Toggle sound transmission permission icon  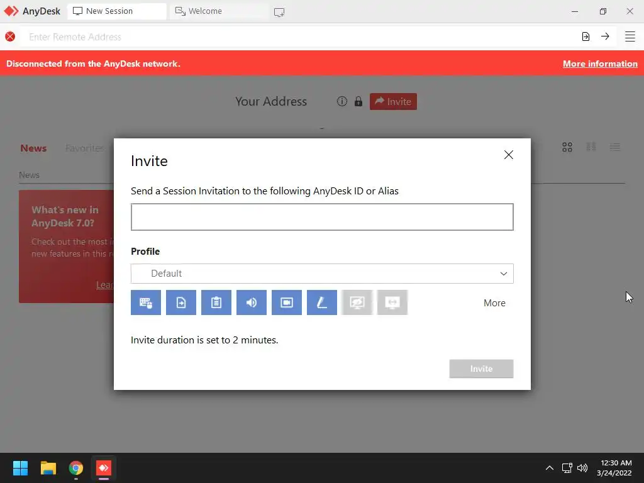[x=252, y=303]
